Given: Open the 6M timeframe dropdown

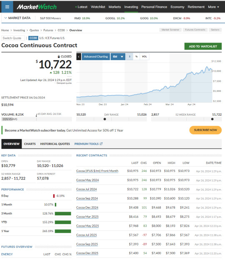Looking at the screenshot, I should tap(118, 56).
